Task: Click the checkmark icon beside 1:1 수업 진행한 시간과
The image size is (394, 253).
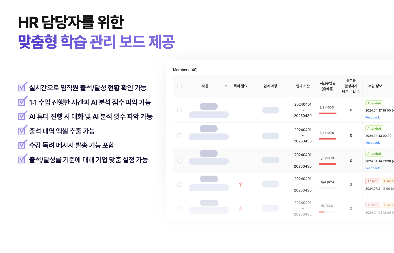Action: (x=22, y=101)
